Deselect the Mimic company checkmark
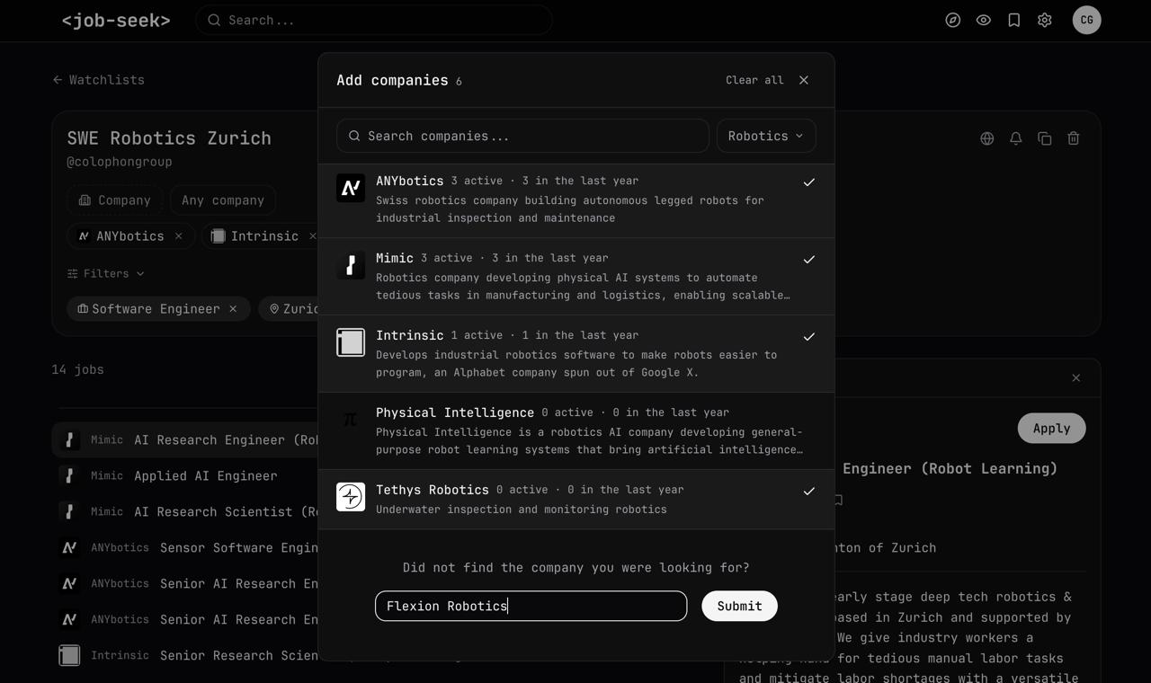 pyautogui.click(x=809, y=260)
